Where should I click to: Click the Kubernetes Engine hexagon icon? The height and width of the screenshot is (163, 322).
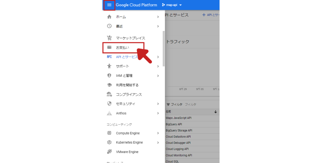point(109,142)
